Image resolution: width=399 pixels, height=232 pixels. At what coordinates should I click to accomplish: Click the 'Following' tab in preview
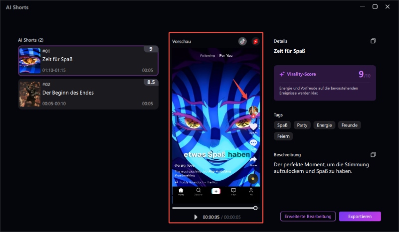coord(207,55)
